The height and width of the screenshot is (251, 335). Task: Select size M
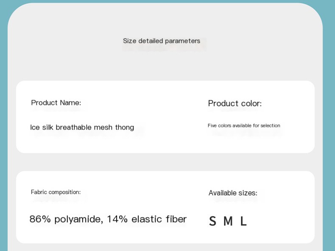[228, 221]
